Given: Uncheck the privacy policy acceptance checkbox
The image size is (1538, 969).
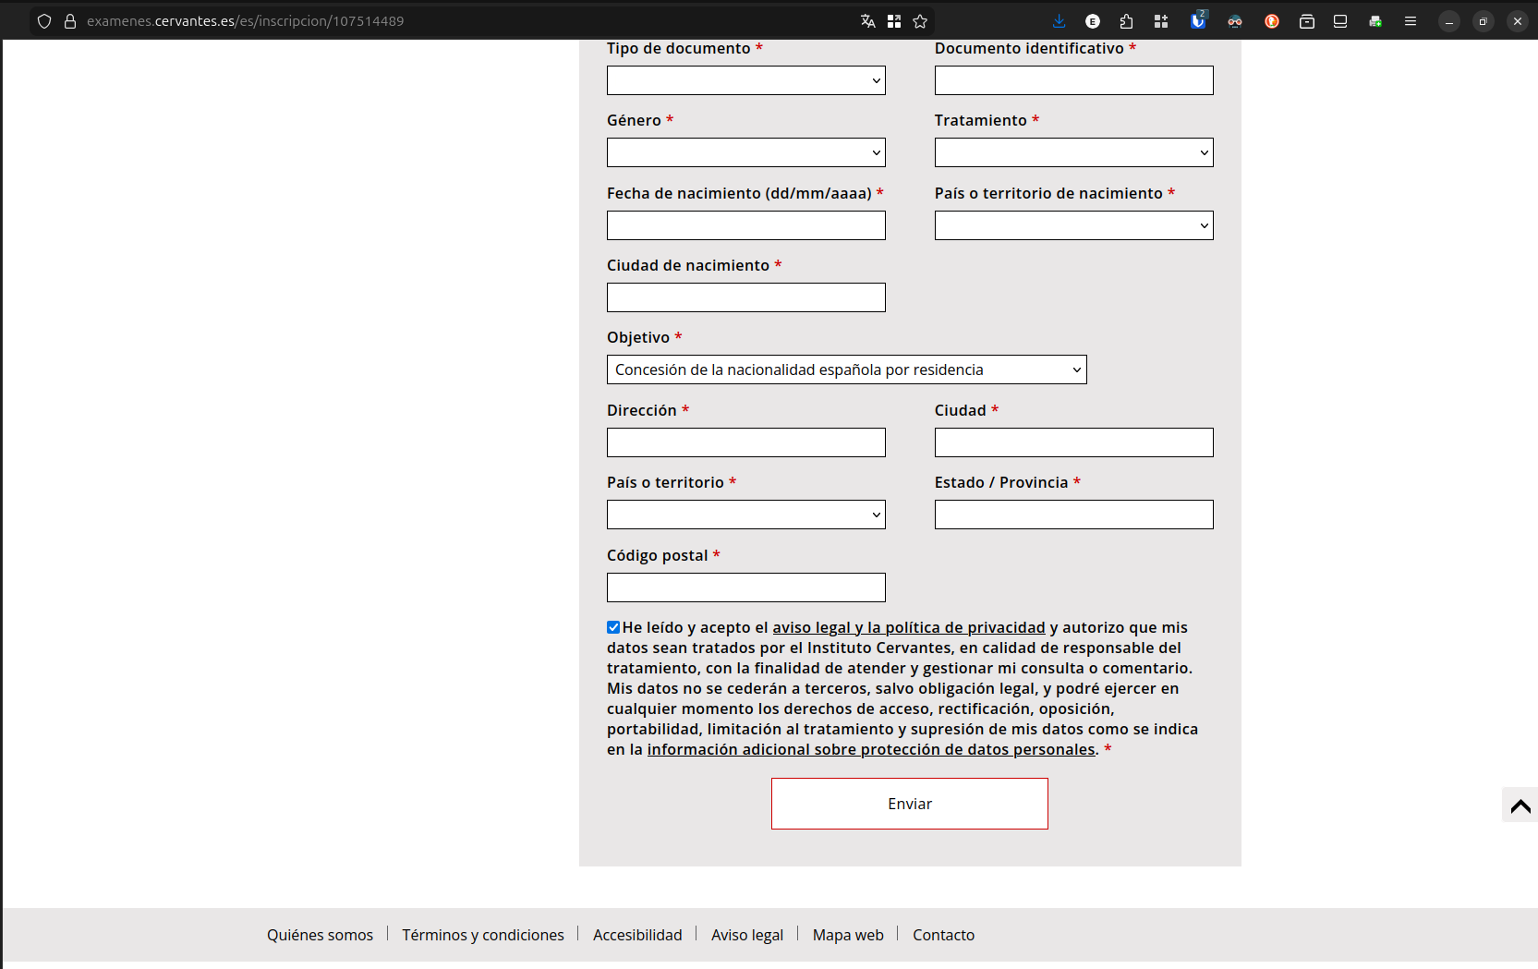Looking at the screenshot, I should 613,627.
